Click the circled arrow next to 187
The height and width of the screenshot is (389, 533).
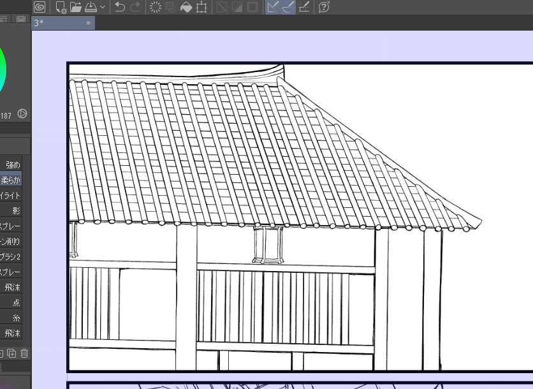coord(22,114)
